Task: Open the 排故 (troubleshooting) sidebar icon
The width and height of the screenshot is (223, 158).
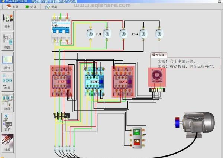Action: tap(7, 141)
